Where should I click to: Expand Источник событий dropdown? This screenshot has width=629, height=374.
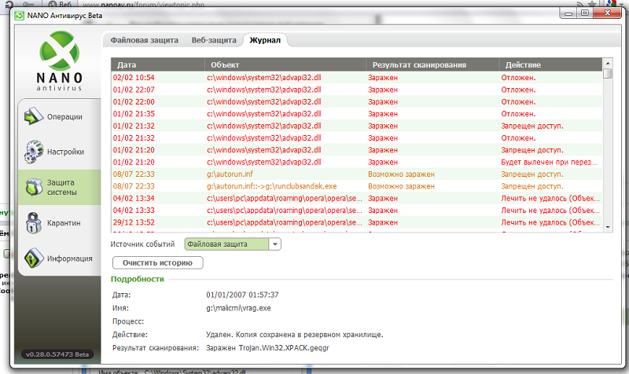274,244
